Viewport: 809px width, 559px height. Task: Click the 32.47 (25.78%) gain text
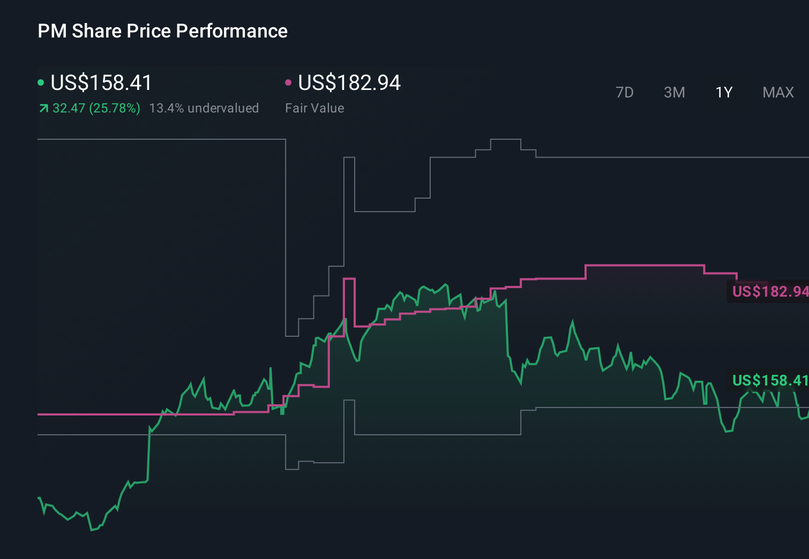pos(96,108)
